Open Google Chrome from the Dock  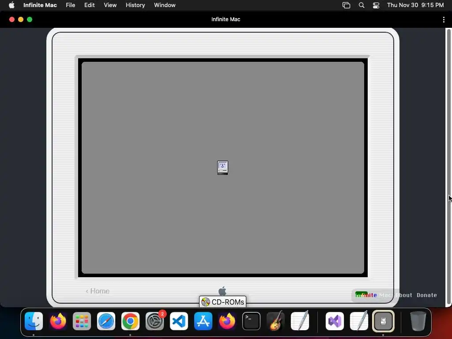130,321
